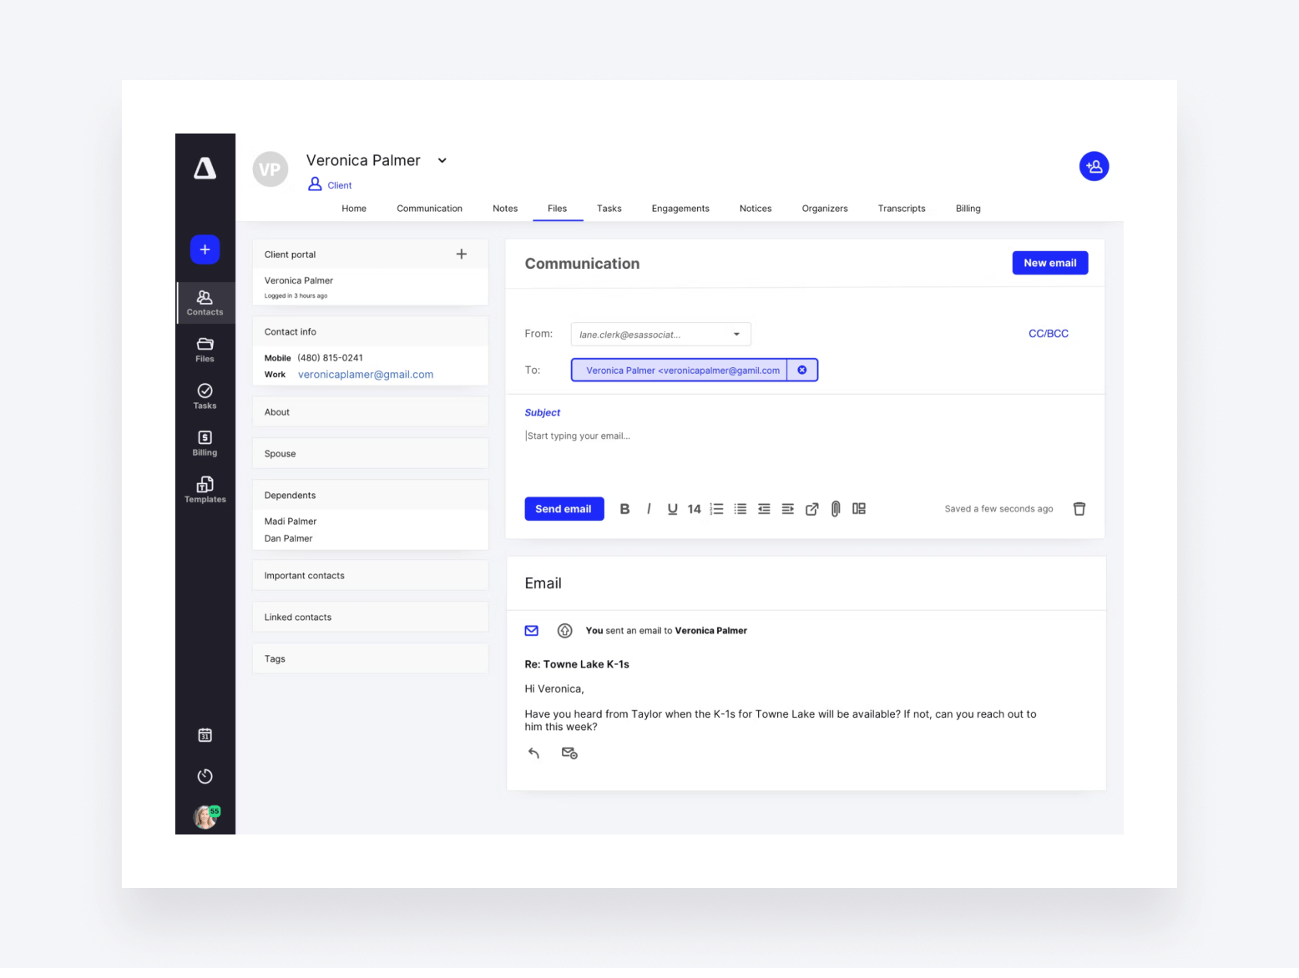
Task: Click the app logo in the sidebar
Action: (205, 169)
